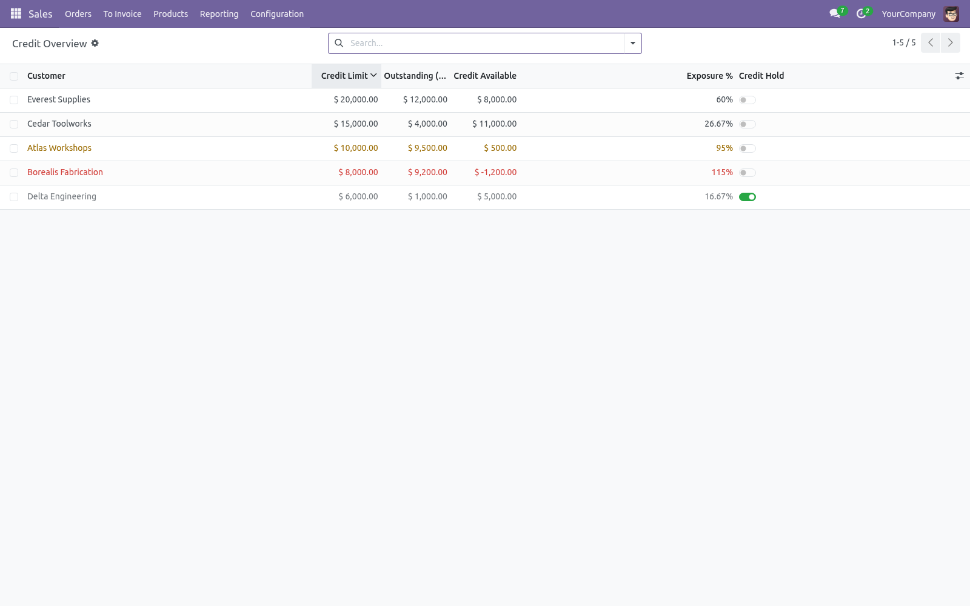Open the apps grid home menu
The width and height of the screenshot is (970, 606).
coord(16,13)
